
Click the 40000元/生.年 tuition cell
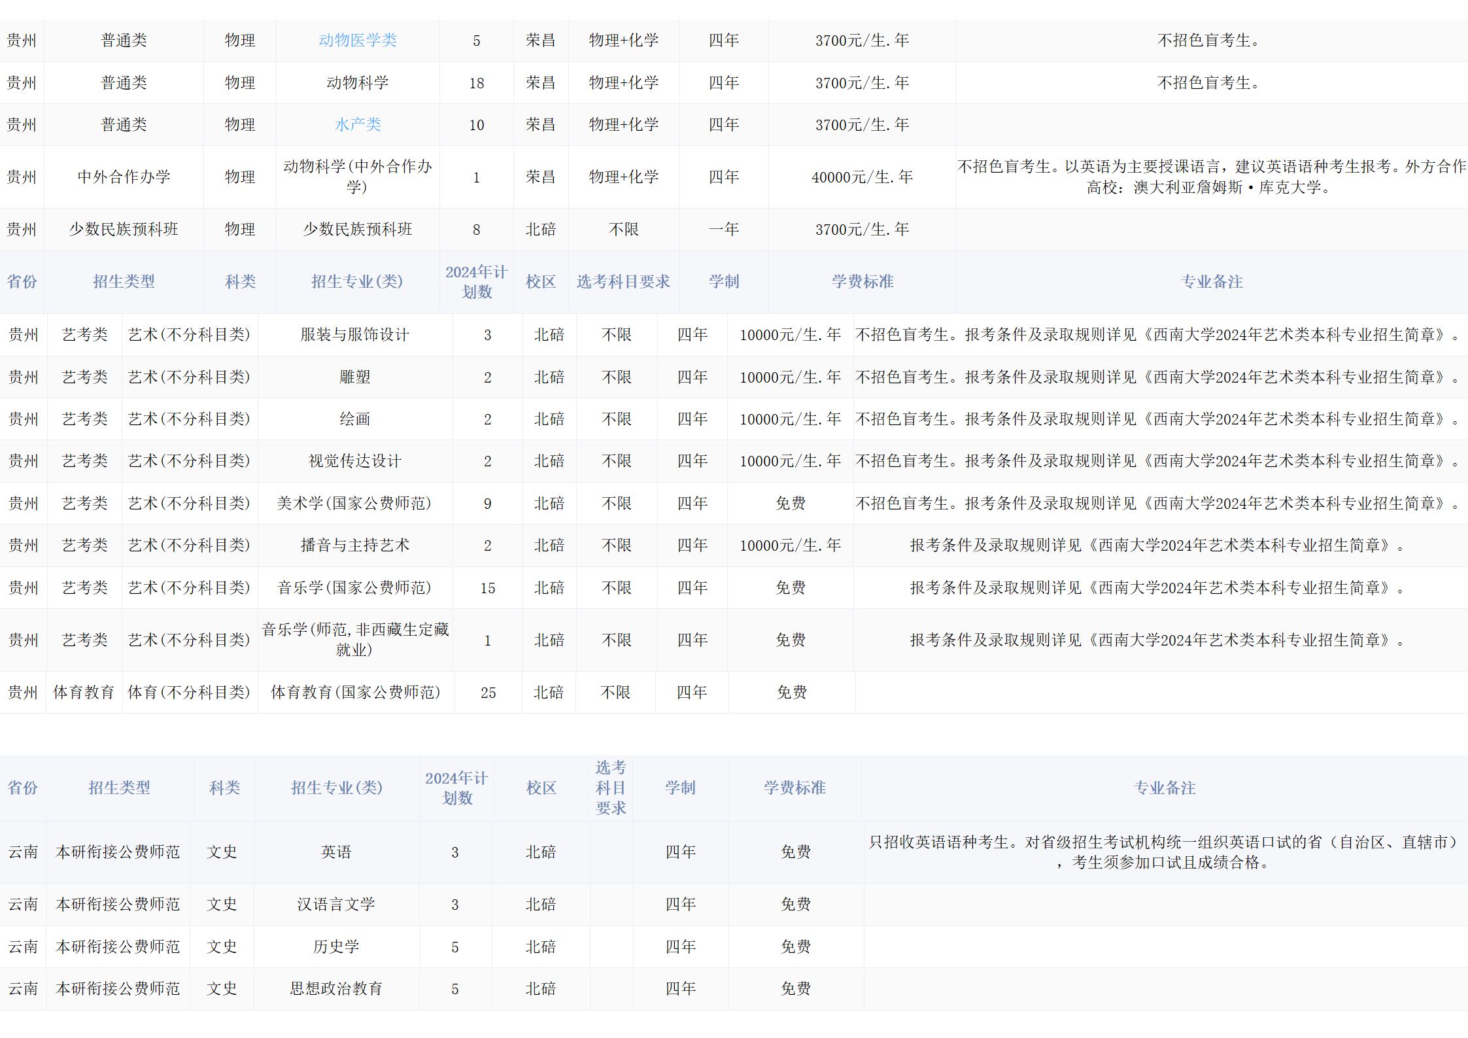click(x=862, y=177)
